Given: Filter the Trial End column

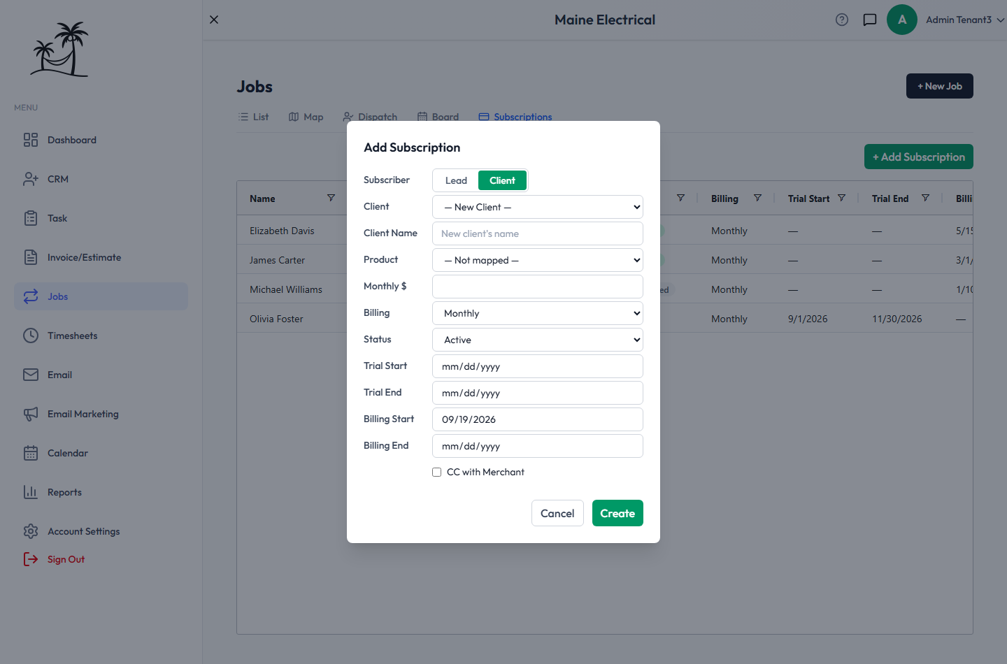Looking at the screenshot, I should click(925, 198).
